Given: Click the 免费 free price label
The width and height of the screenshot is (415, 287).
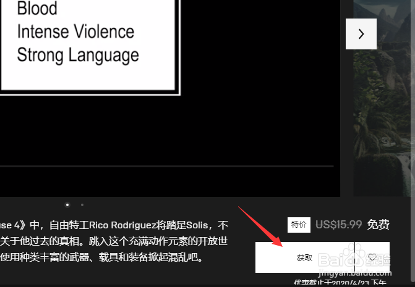Looking at the screenshot, I should [379, 225].
